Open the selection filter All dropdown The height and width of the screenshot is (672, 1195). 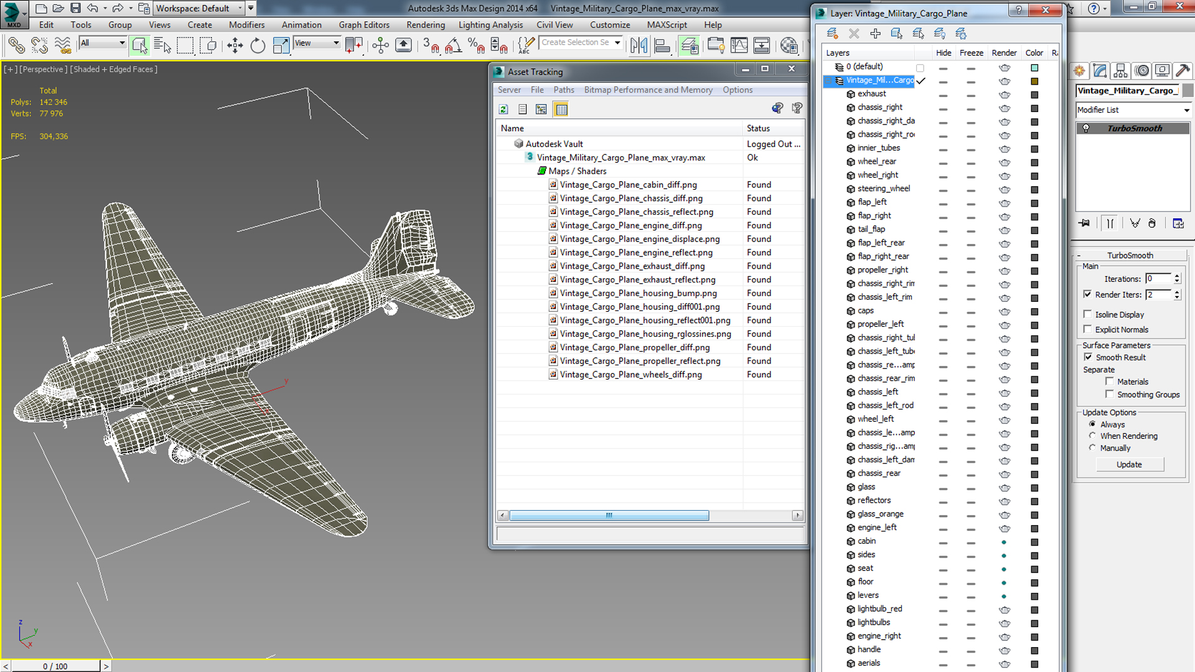pos(103,43)
